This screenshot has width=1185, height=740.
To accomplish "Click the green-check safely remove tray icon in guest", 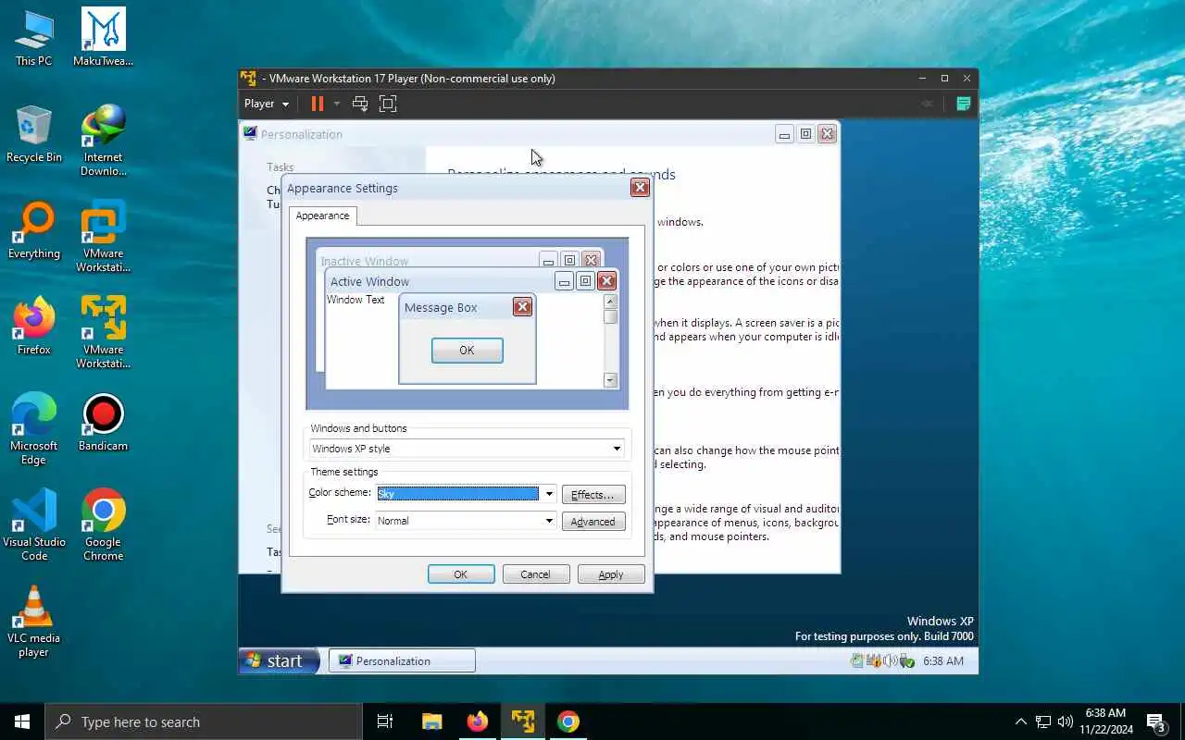I will [x=906, y=660].
